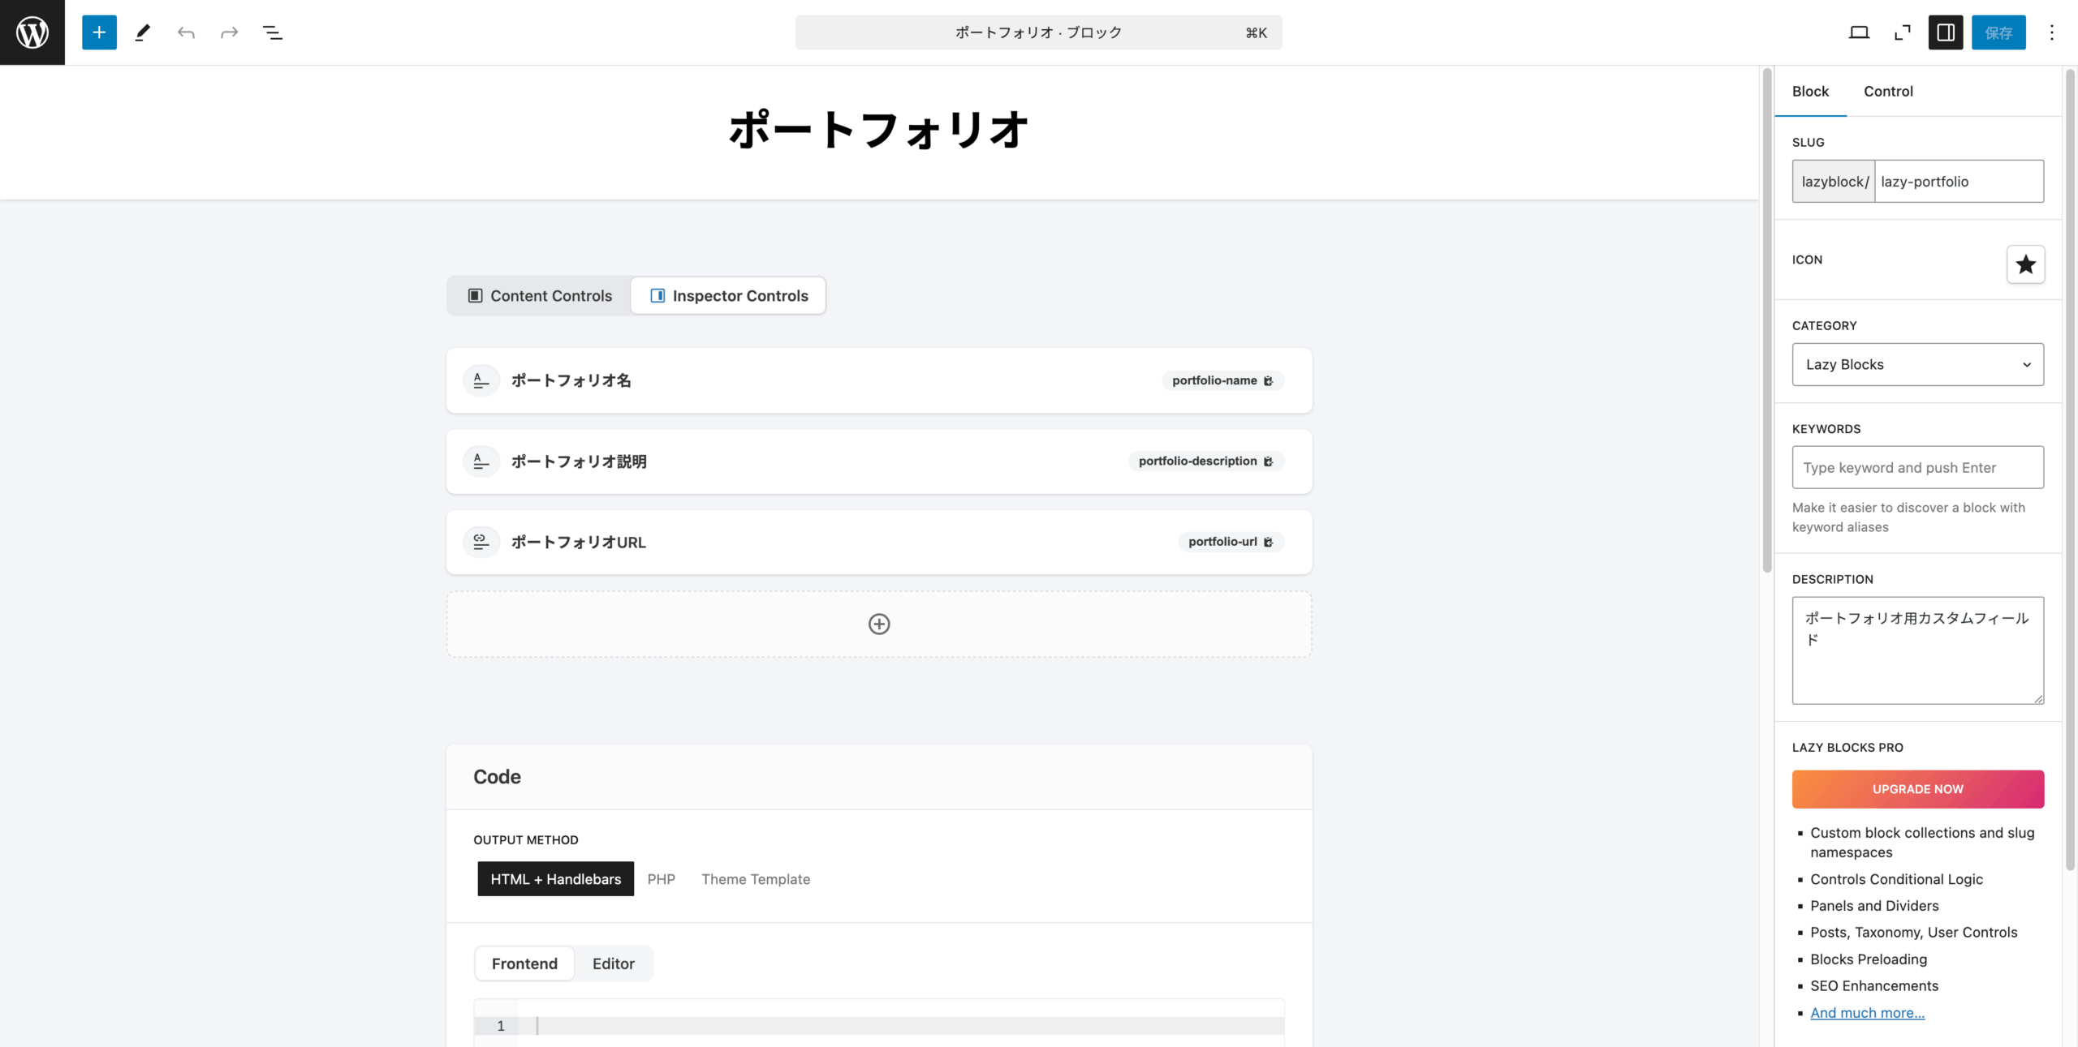Switch output method to Theme Template

pos(756,878)
